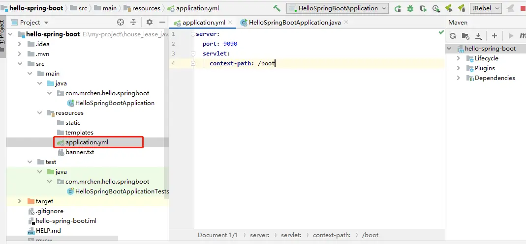Viewport: 526px width, 244px height.
Task: Click Maven generate sources folder icon
Action: coord(465,36)
